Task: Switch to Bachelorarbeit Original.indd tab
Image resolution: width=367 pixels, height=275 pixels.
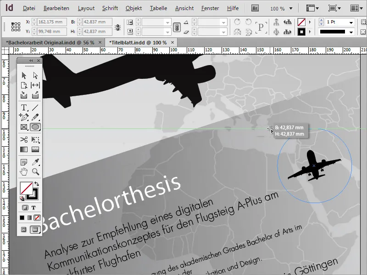Action: (x=50, y=43)
